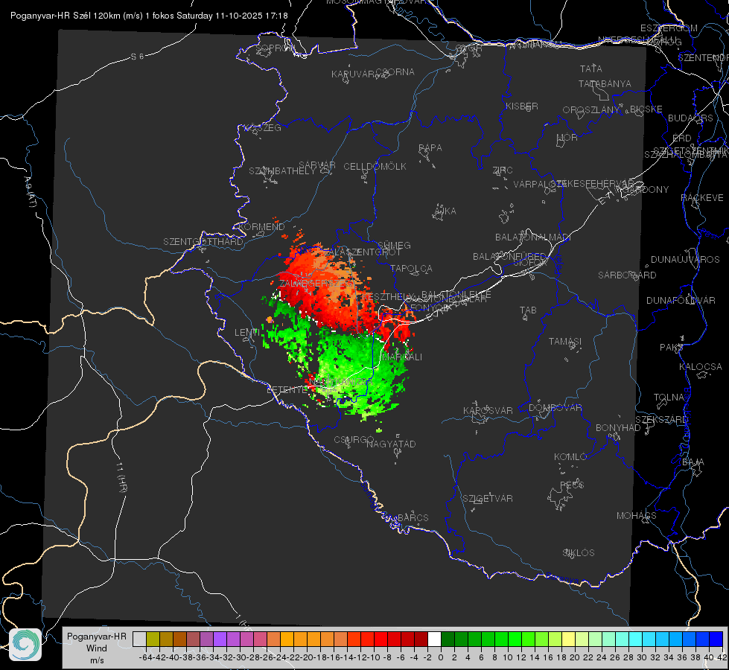This screenshot has height=670, width=729.
Task: Click the SZIGETVÁR city label
Action: point(488,499)
